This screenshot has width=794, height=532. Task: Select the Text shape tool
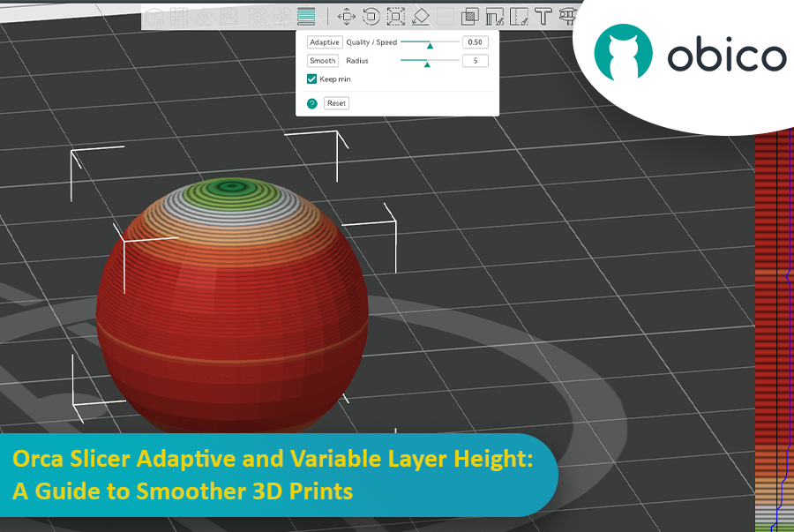point(543,17)
